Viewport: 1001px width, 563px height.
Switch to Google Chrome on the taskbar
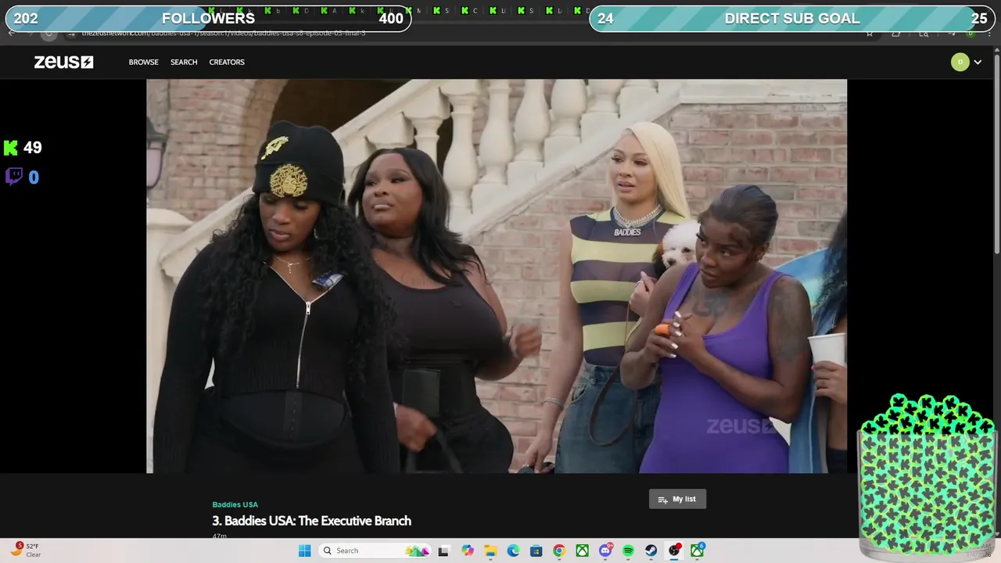pyautogui.click(x=559, y=550)
